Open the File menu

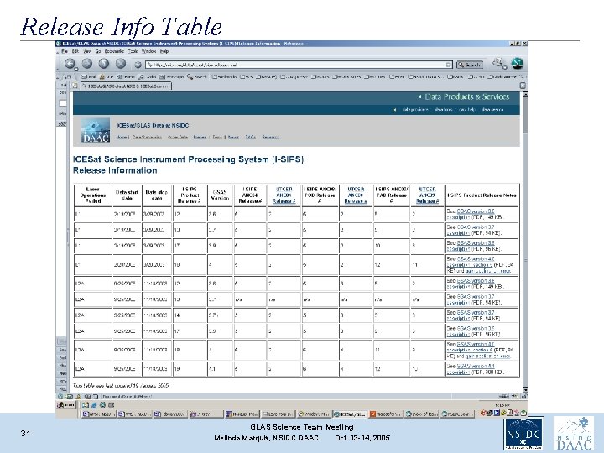tap(65, 51)
